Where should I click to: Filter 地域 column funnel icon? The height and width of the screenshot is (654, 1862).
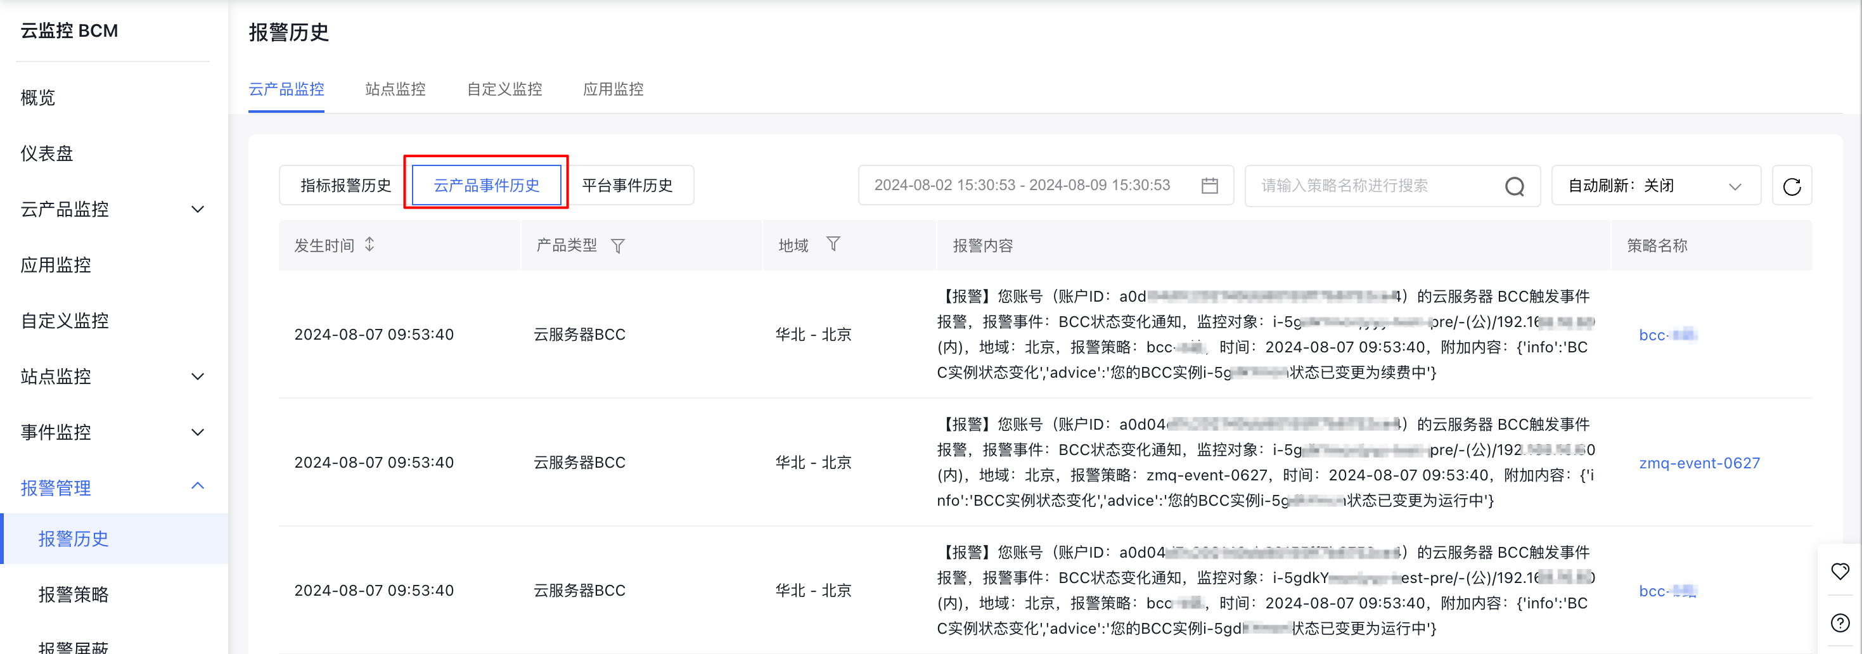[x=833, y=244]
